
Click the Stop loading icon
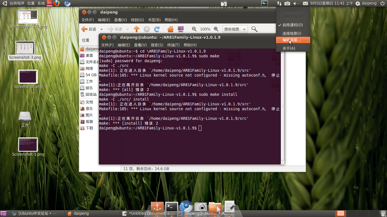[x=147, y=29]
